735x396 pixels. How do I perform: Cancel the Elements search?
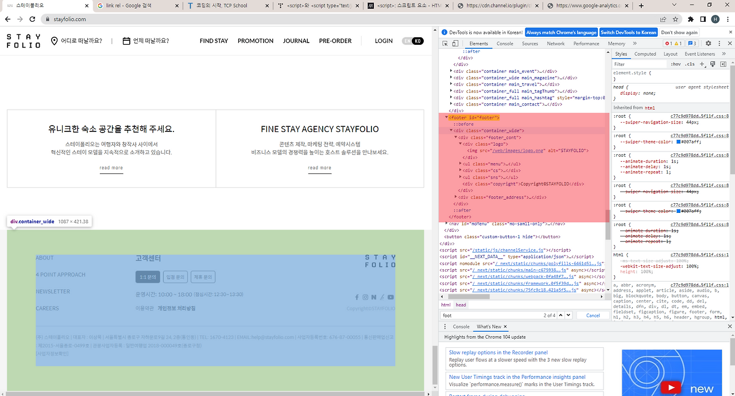[593, 315]
